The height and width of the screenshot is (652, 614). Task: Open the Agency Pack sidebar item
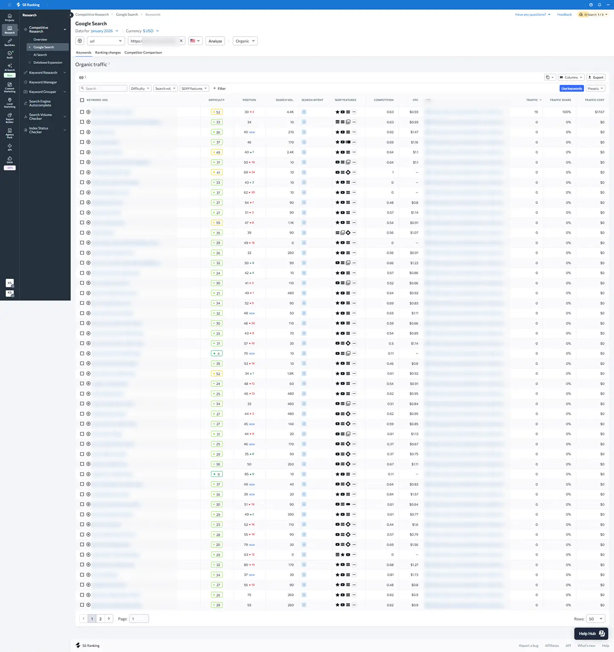point(9,133)
